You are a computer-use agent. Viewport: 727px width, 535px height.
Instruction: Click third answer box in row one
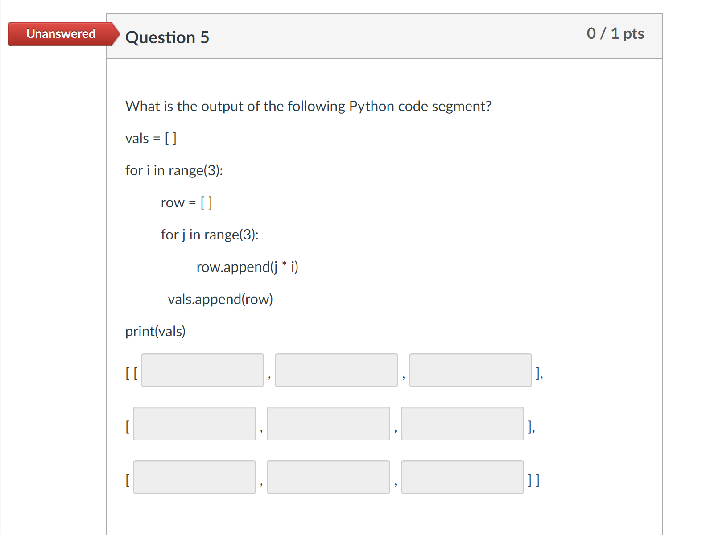pos(470,370)
